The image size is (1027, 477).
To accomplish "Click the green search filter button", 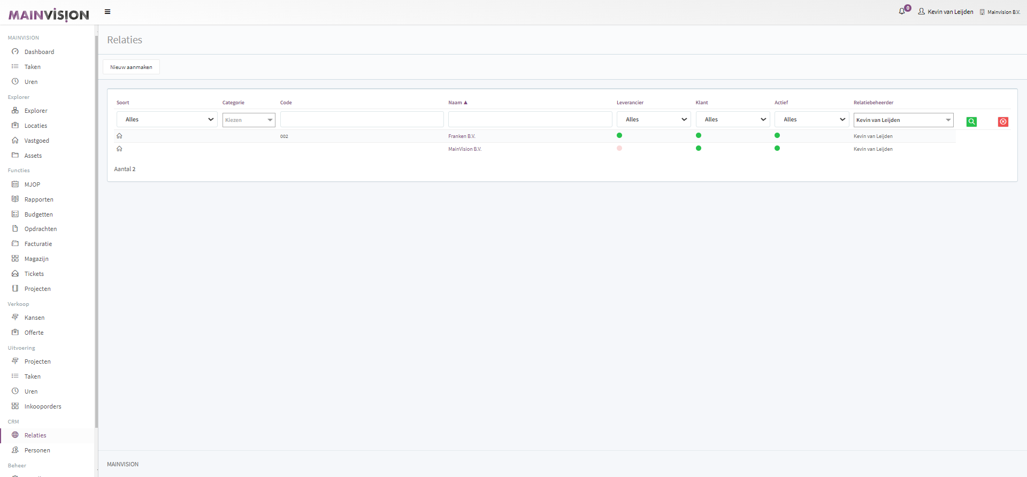I will [x=971, y=122].
